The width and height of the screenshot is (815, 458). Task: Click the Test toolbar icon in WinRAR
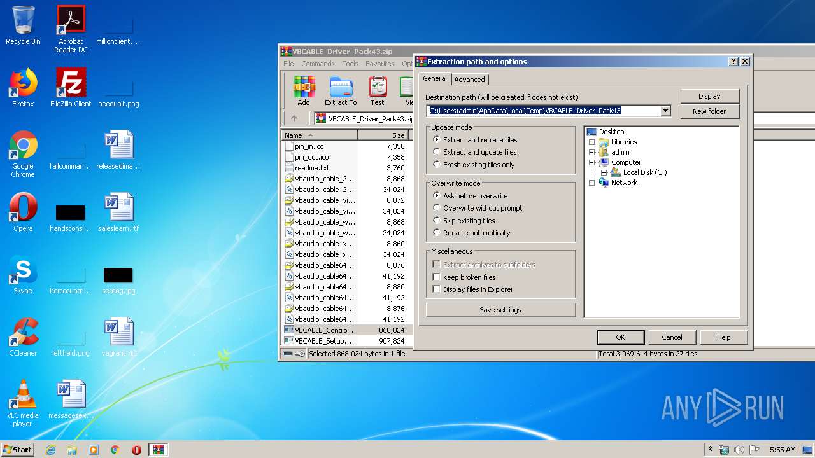[378, 90]
